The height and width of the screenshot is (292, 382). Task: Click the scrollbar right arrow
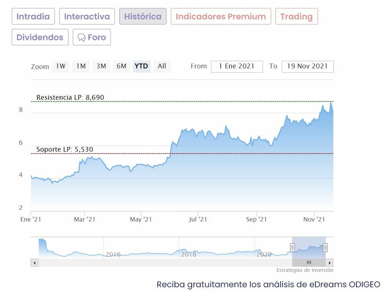click(x=329, y=263)
